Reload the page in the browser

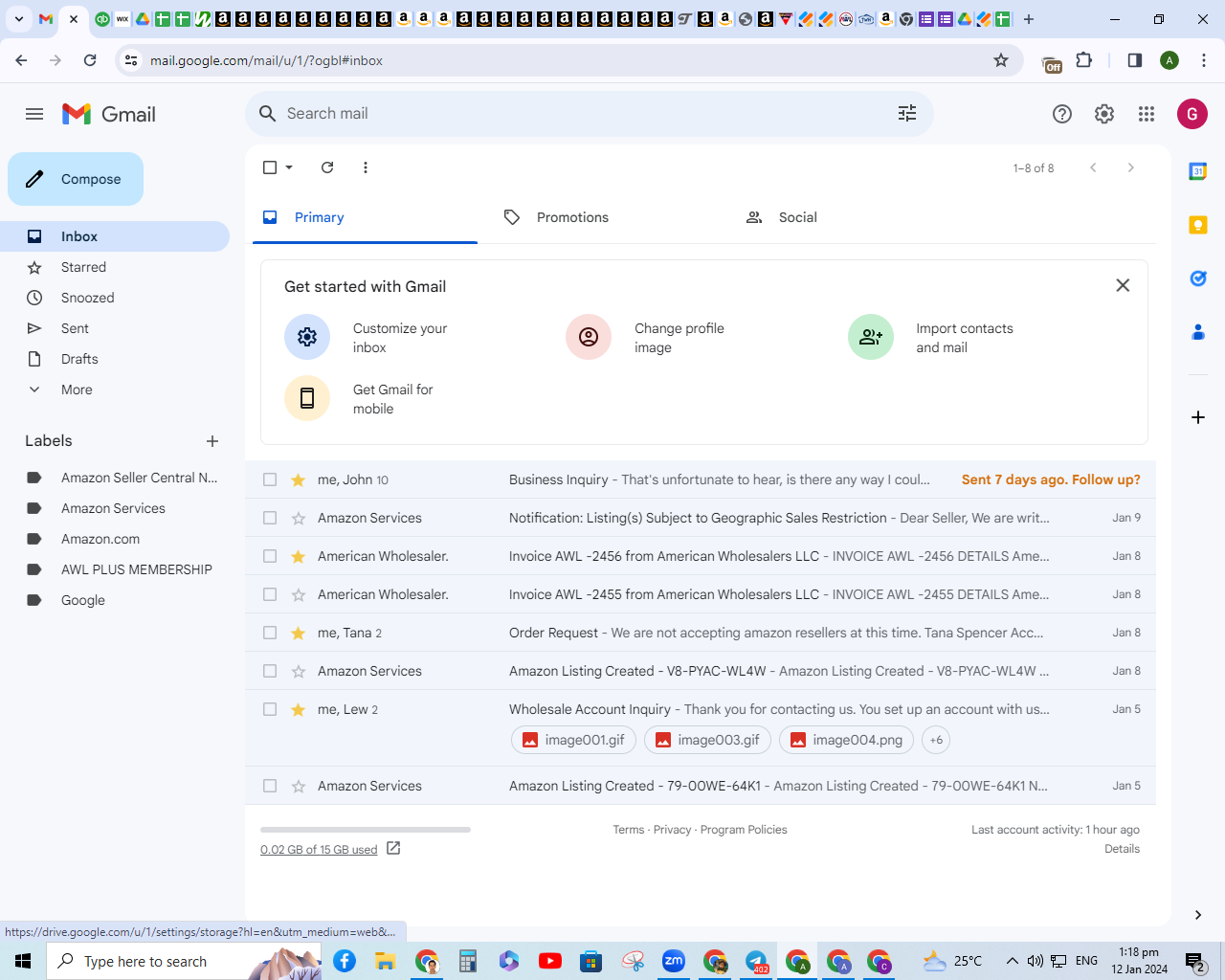coord(90,60)
